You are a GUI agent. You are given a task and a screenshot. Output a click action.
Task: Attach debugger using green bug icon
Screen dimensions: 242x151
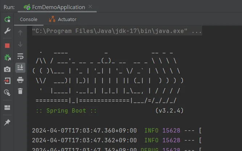(x=7, y=57)
